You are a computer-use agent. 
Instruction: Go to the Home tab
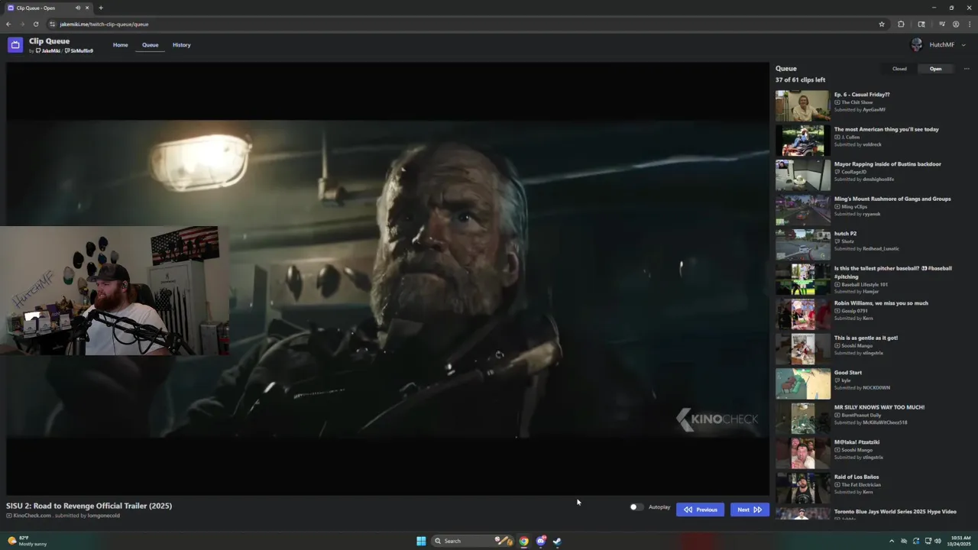(120, 45)
